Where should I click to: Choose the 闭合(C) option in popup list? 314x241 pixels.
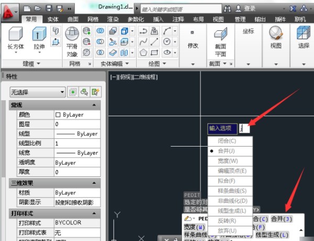pos(227,141)
